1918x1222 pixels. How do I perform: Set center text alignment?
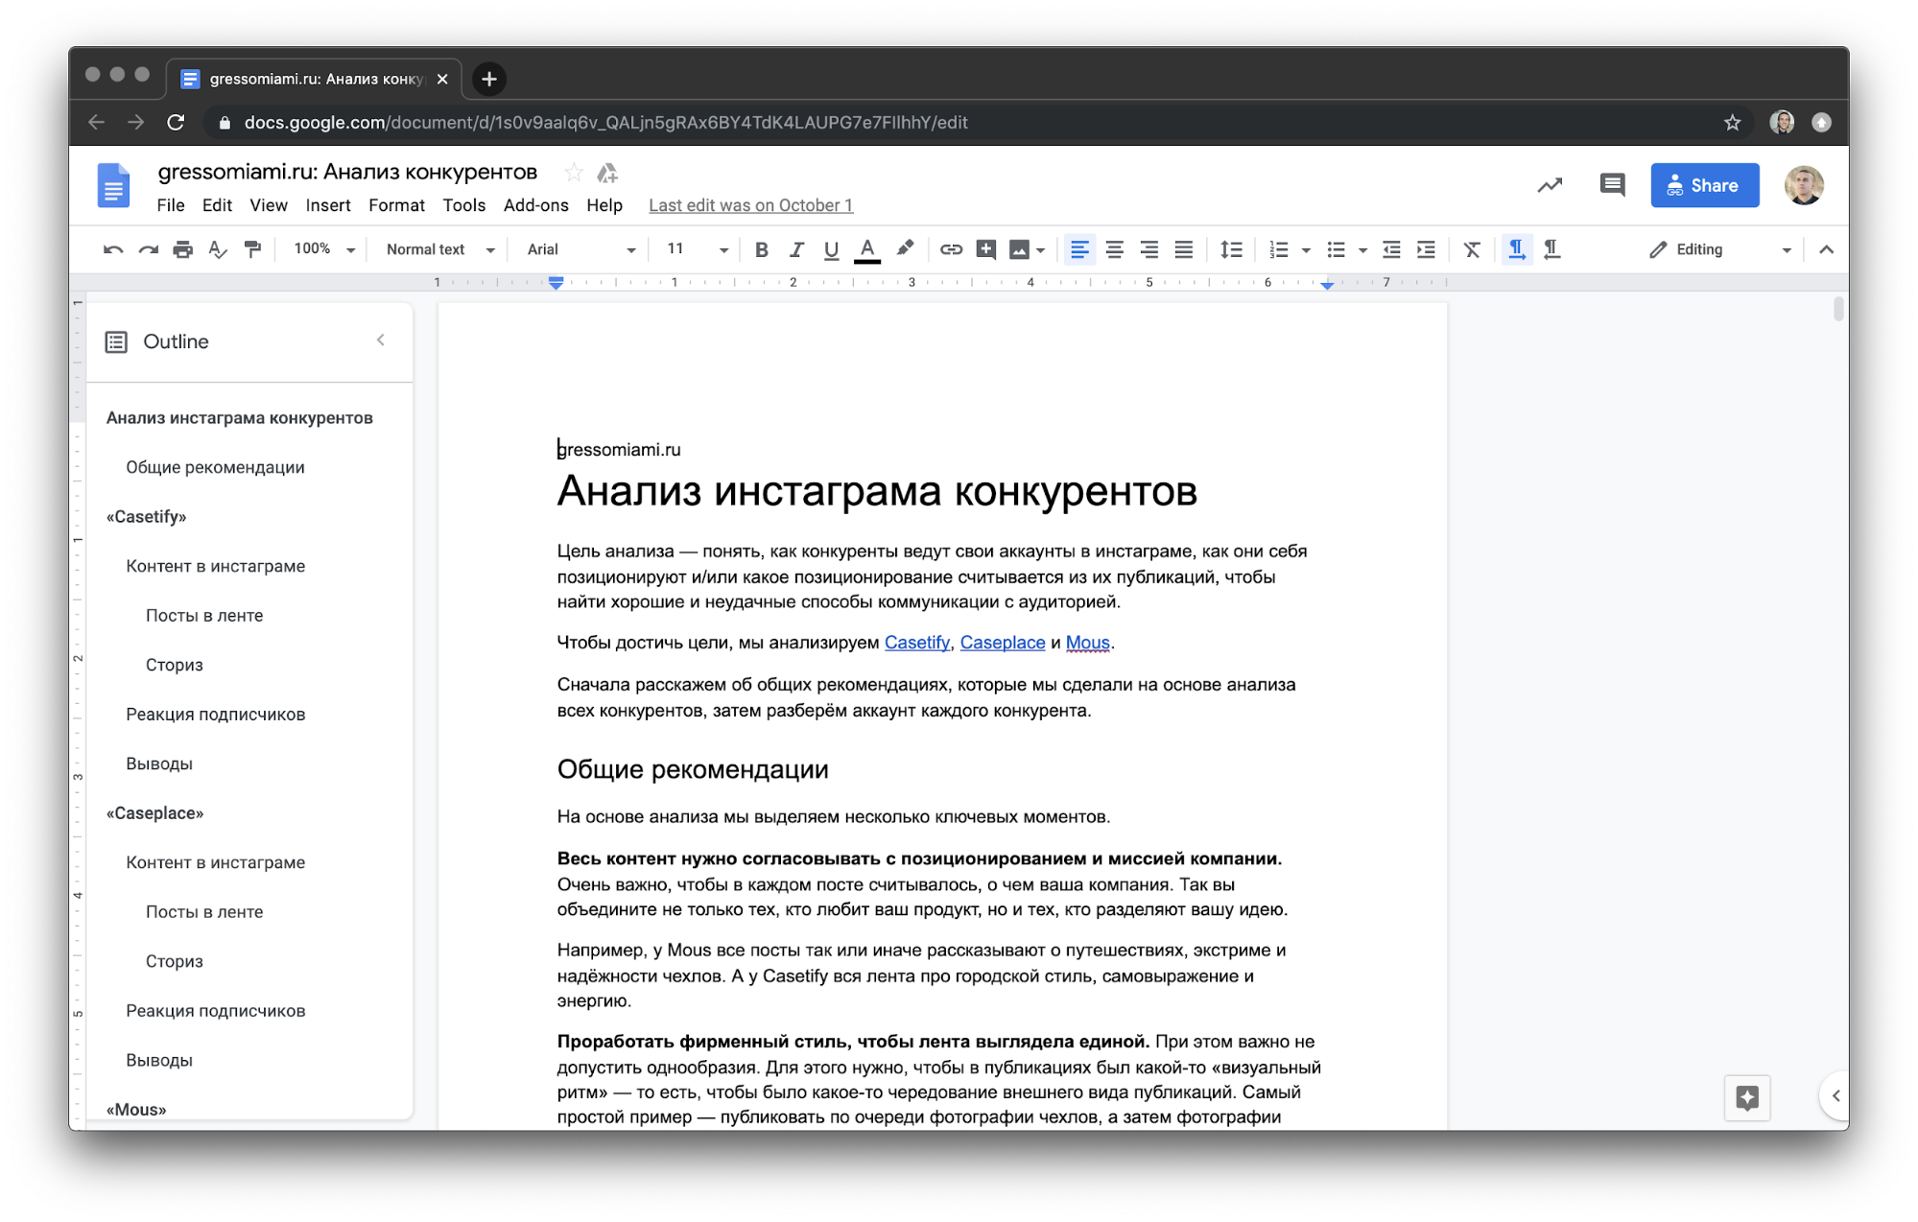[1114, 249]
